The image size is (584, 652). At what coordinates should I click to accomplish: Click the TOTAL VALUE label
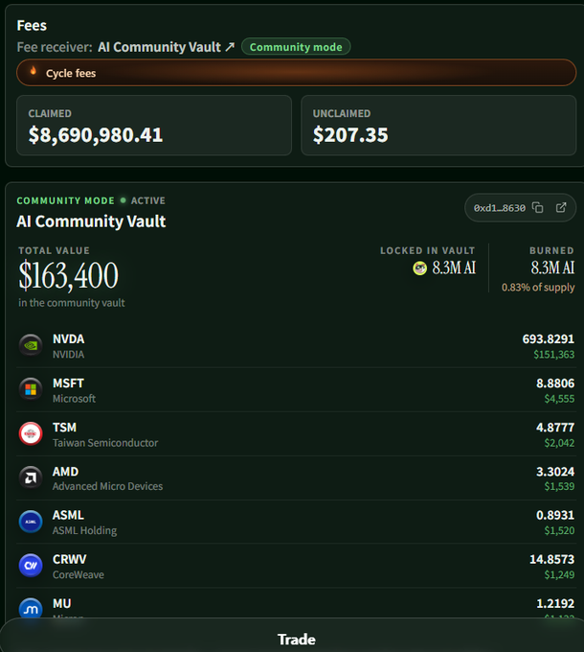54,251
